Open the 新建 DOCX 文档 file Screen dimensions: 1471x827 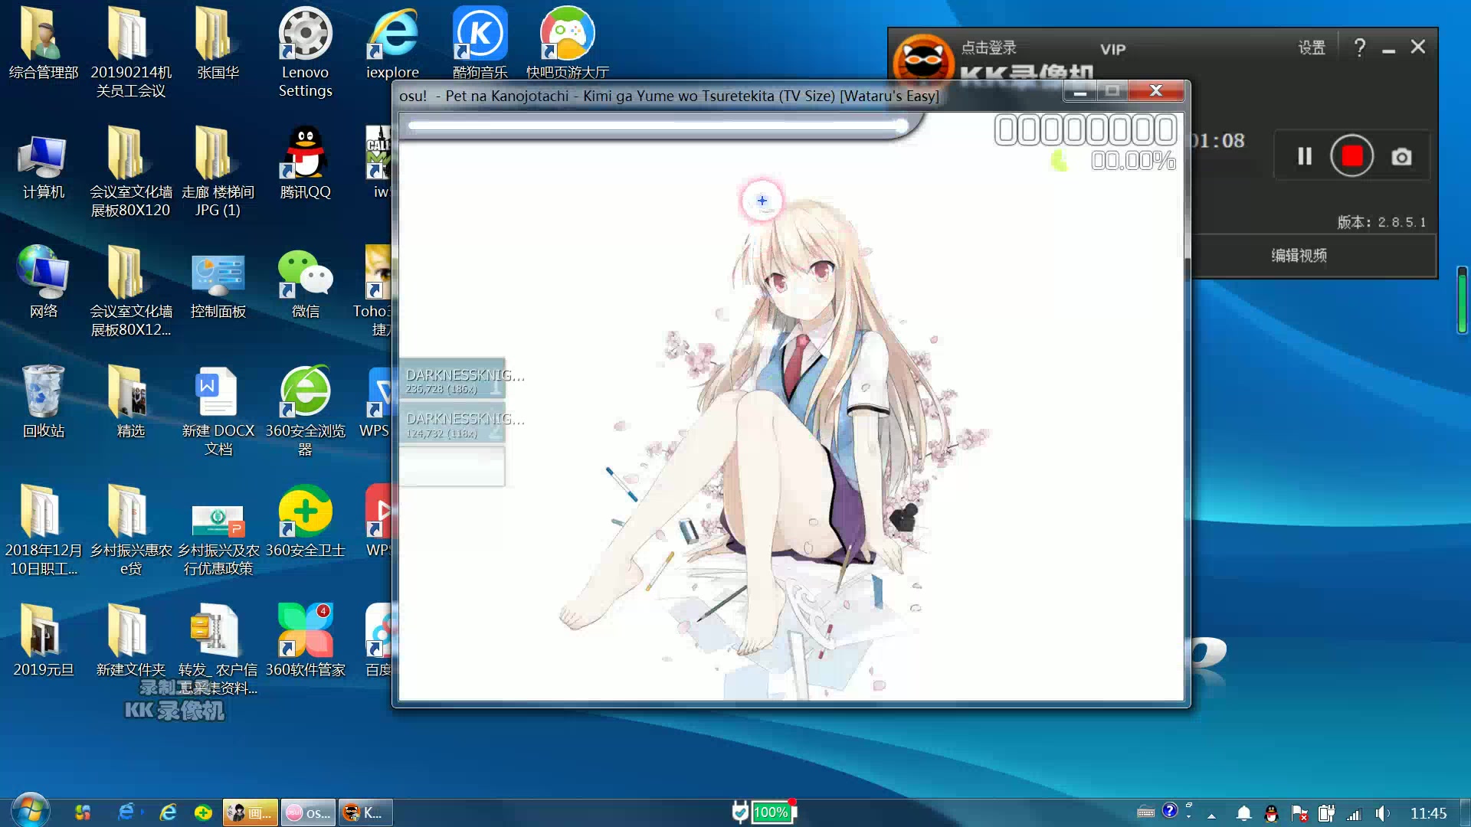pos(218,412)
